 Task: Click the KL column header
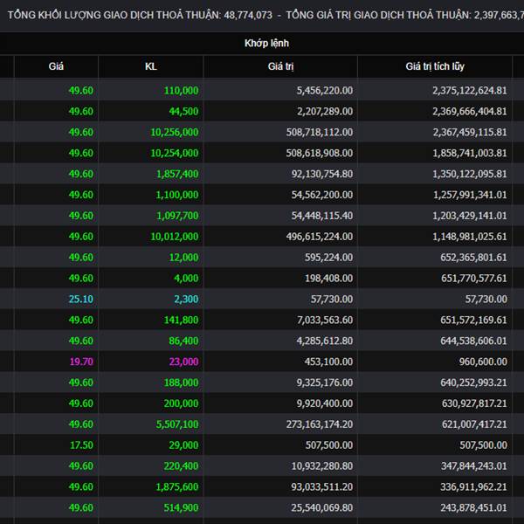151,66
